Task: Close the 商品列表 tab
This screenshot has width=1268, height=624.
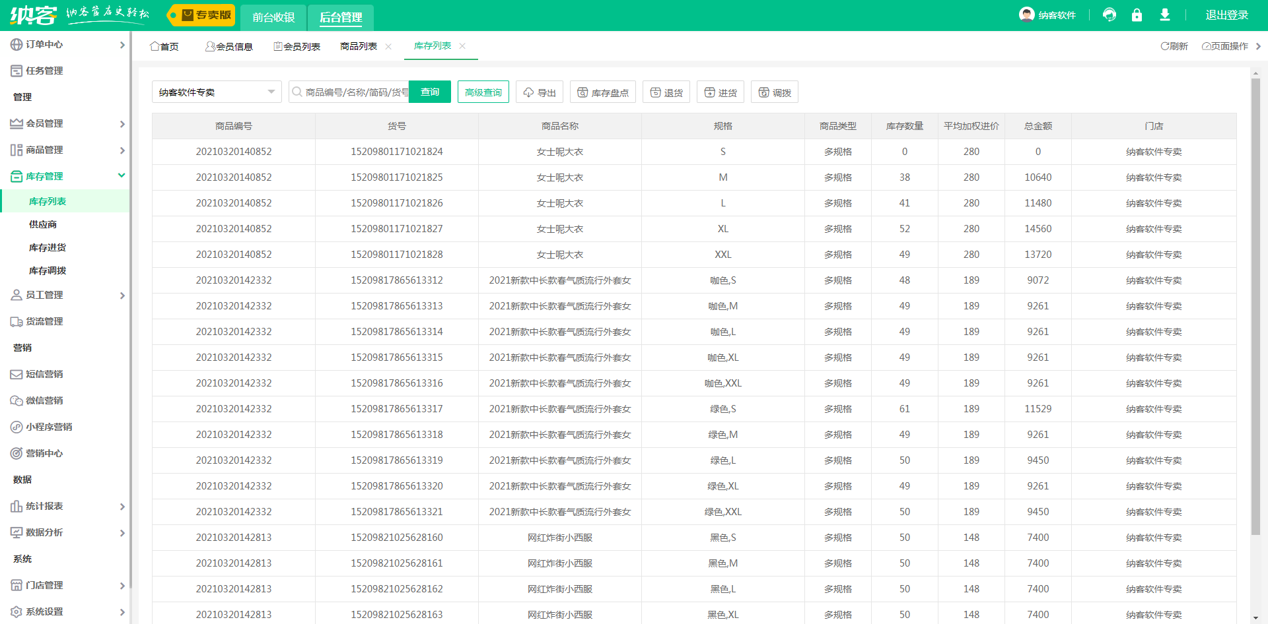Action: (388, 46)
